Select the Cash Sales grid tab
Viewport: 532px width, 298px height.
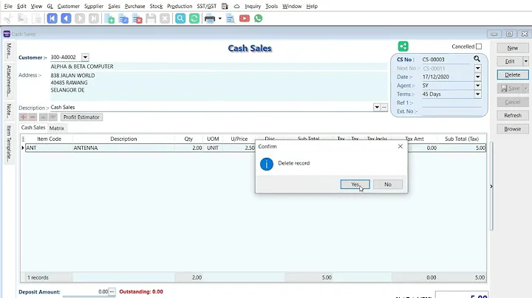coord(33,128)
